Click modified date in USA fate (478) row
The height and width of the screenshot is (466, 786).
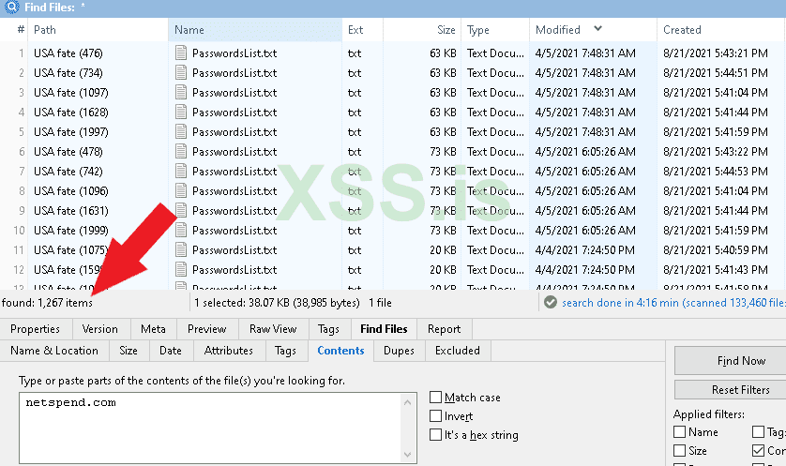(585, 151)
